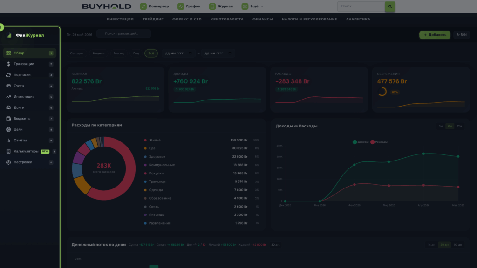477x268 pixels.
Task: Open Подписки section in sidebar
Action: click(29, 75)
